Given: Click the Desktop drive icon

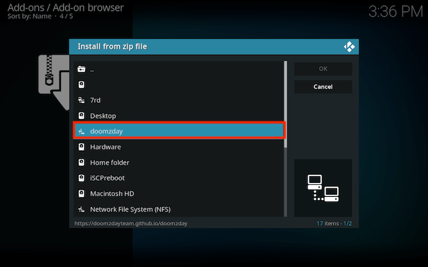Looking at the screenshot, I should tap(82, 115).
